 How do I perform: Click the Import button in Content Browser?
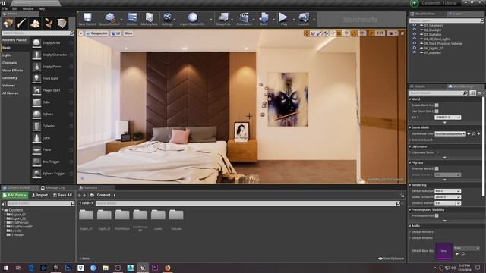39,195
